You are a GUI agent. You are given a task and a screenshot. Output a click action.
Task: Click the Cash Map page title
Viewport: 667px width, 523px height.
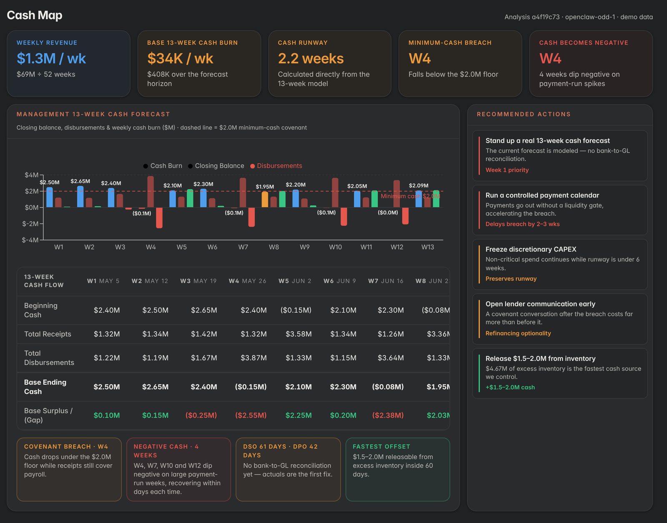click(35, 15)
